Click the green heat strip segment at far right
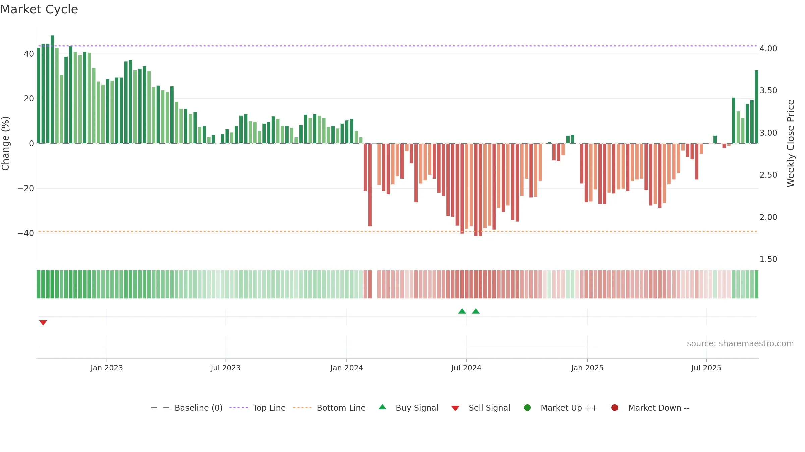This screenshot has width=805, height=452. coord(757,284)
